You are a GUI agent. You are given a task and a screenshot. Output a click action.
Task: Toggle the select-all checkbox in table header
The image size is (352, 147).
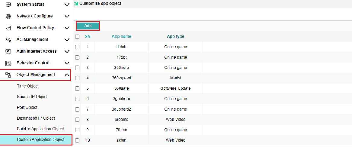77,37
